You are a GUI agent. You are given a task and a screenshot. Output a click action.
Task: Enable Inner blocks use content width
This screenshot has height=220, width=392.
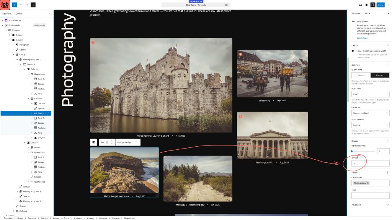[353, 50]
